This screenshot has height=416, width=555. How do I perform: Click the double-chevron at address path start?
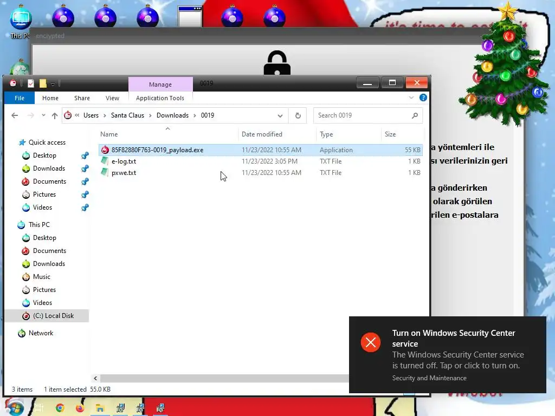coord(77,115)
